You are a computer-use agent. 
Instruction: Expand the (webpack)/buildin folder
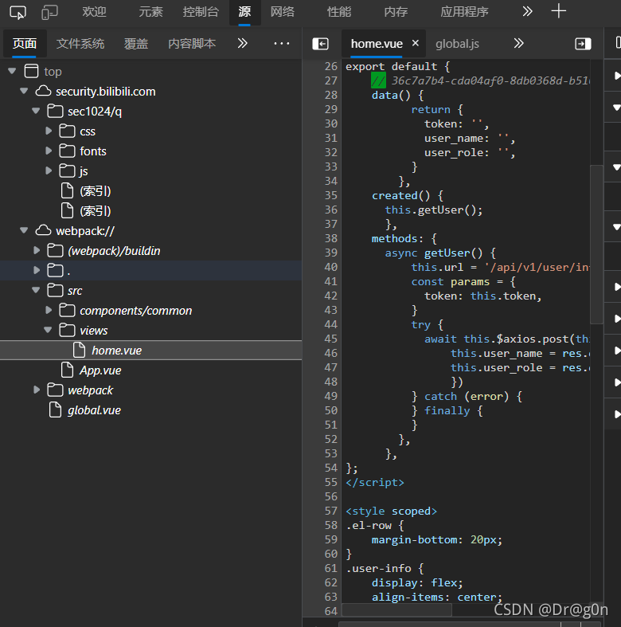pyautogui.click(x=37, y=250)
